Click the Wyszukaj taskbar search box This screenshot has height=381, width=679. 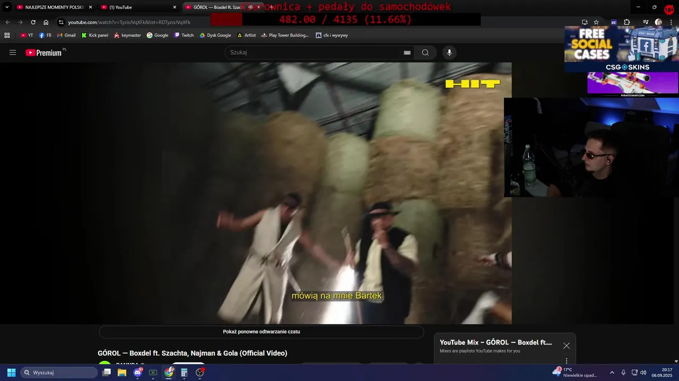pyautogui.click(x=59, y=373)
